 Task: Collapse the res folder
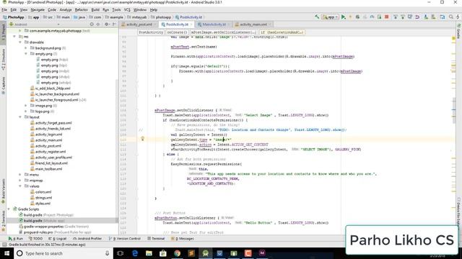(x=14, y=37)
